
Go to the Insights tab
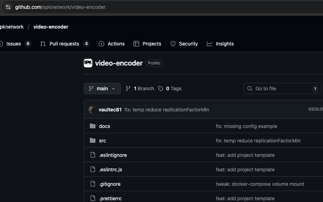click(224, 44)
